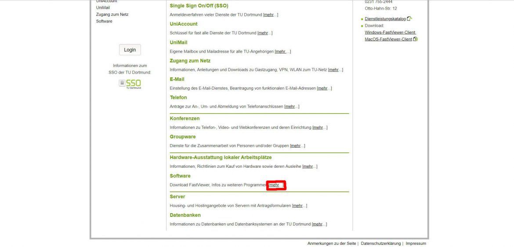Viewport: 514px width, 247px height.
Task: Open the Impressum footer link
Action: (x=416, y=244)
